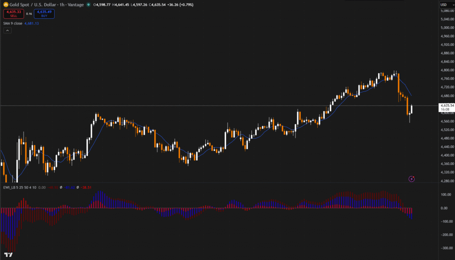This screenshot has height=260, width=455.
Task: Select the SMA 9 close indicator legend
Action: (x=13, y=24)
